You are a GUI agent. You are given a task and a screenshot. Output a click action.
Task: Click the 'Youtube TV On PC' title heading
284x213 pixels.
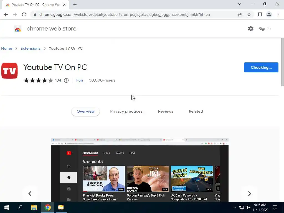pyautogui.click(x=55, y=67)
